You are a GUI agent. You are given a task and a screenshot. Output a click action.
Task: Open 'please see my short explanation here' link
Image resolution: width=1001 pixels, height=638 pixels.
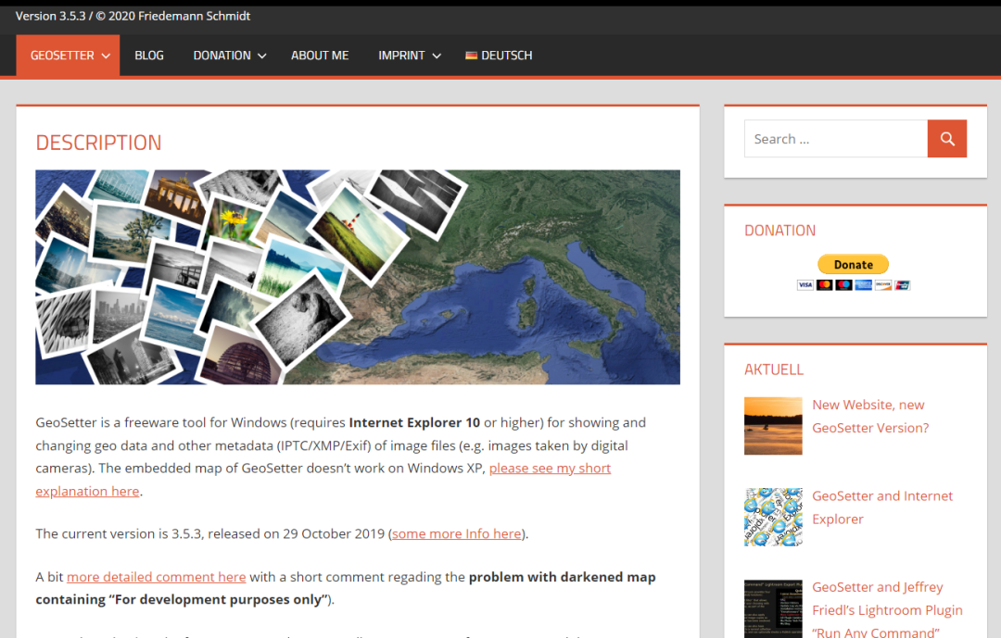pyautogui.click(x=550, y=469)
